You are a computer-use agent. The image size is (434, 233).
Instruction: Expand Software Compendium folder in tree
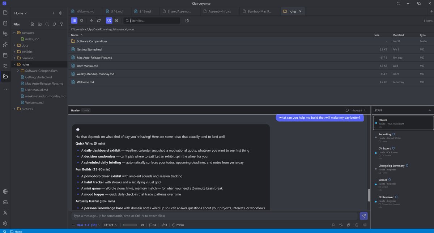point(18,71)
